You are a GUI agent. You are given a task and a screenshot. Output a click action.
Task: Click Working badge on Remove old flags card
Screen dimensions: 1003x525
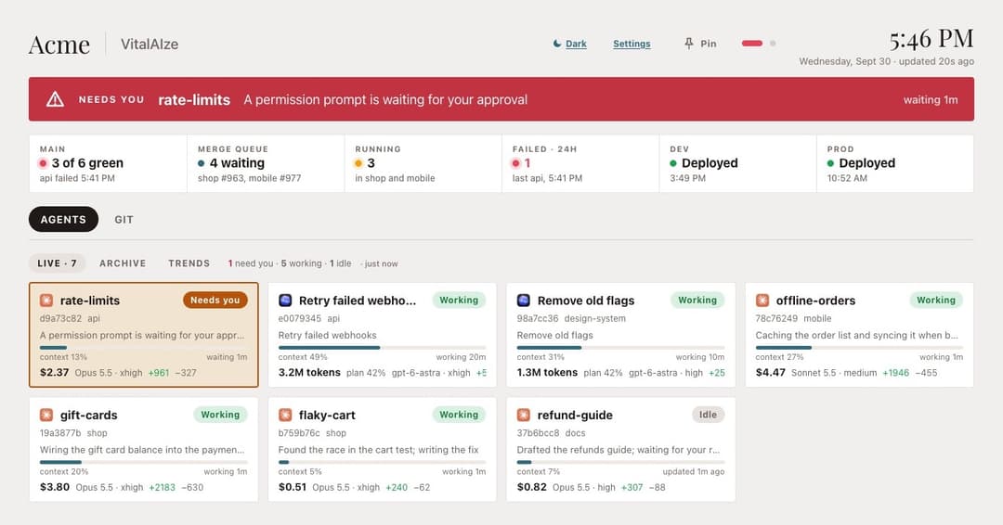click(x=697, y=301)
